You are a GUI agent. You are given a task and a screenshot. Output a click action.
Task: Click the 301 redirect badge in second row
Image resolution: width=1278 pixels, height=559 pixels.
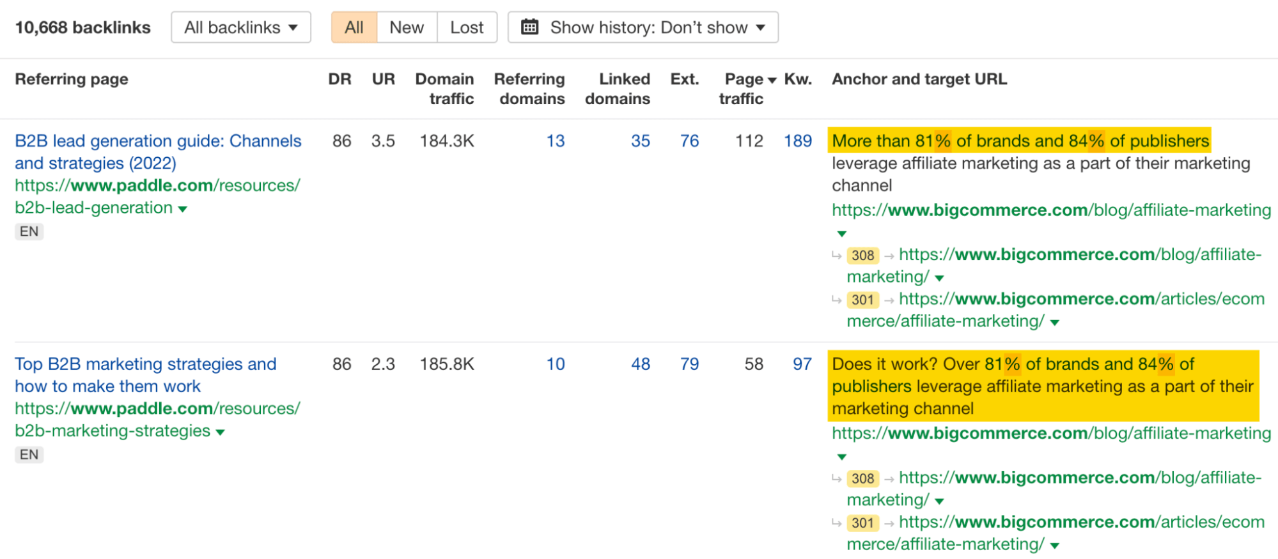(x=862, y=523)
